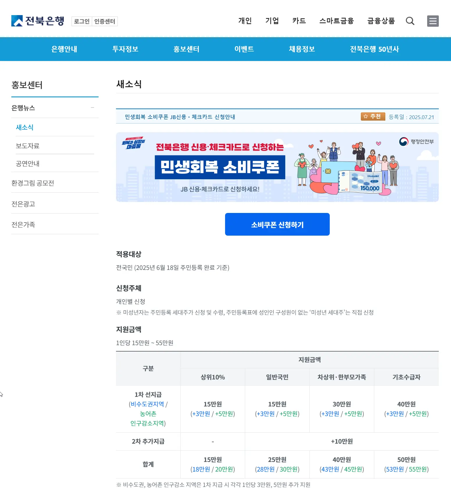Collapse the 은행뉴스 section with the minus icon
This screenshot has width=451, height=491.
92,107
